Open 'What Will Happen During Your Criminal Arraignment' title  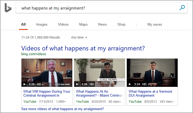click(47, 93)
